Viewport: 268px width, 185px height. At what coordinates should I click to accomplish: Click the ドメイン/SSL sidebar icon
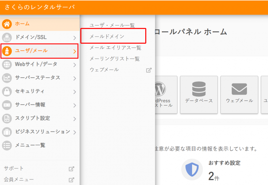[x=7, y=37]
